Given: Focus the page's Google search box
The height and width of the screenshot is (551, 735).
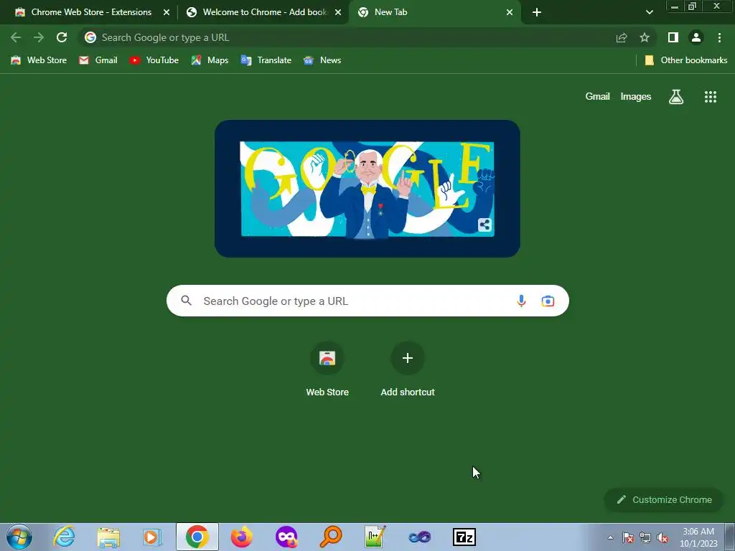Looking at the screenshot, I should pos(367,301).
